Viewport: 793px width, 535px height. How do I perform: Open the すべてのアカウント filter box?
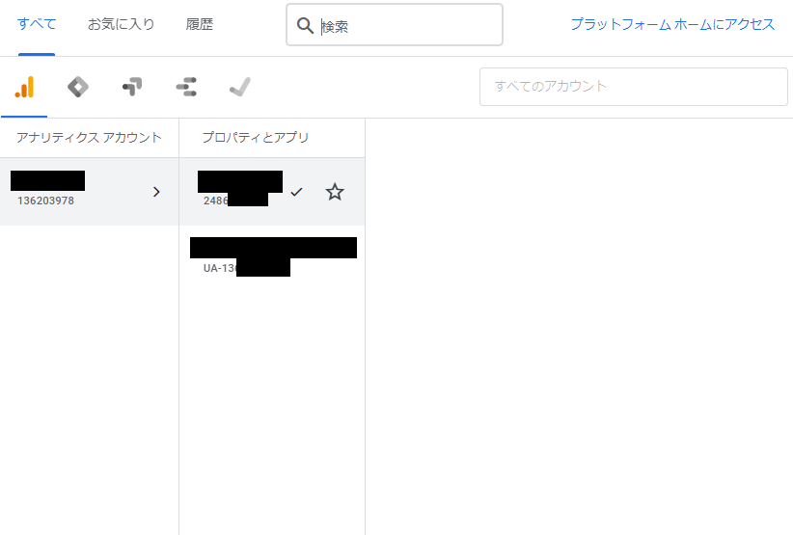(633, 87)
